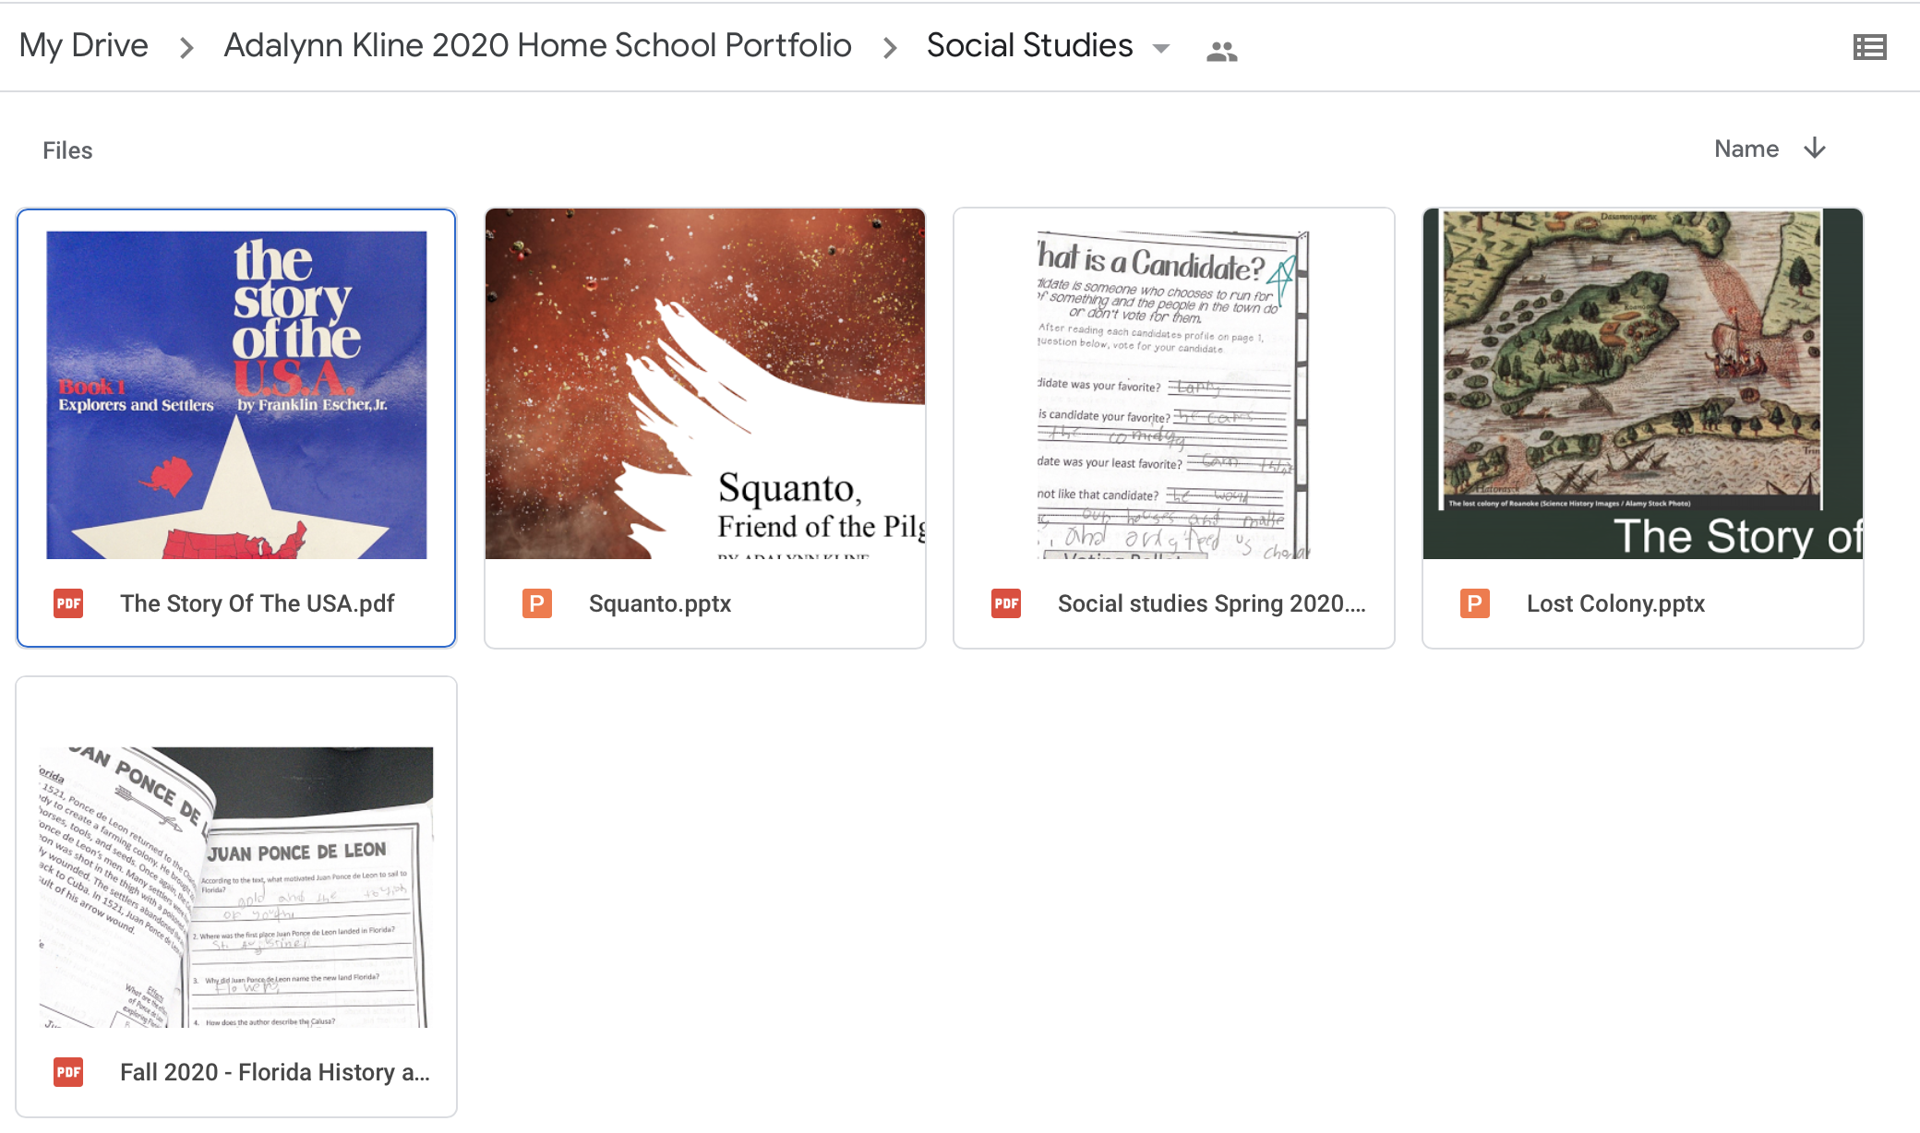Image resolution: width=1920 pixels, height=1133 pixels.
Task: Select the Lost Colony map thumbnail
Action: (1643, 384)
